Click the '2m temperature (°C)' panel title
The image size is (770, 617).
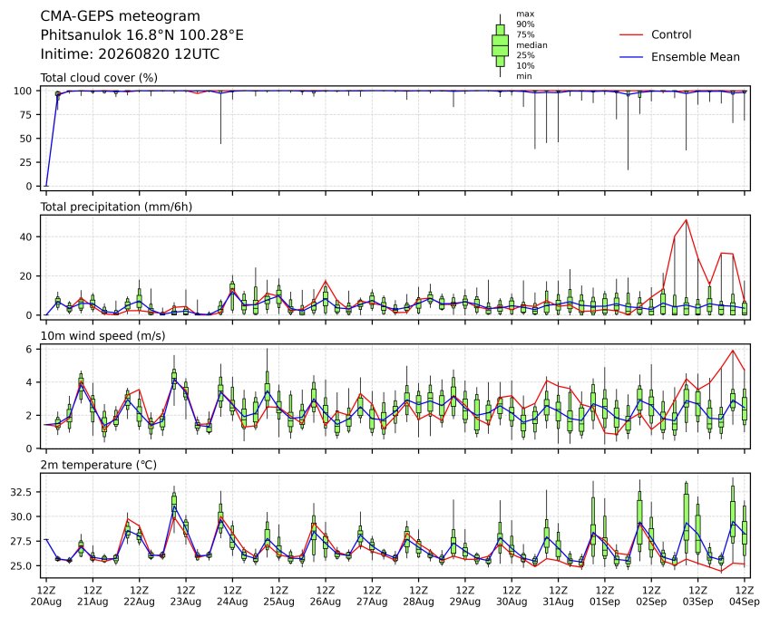coord(98,465)
